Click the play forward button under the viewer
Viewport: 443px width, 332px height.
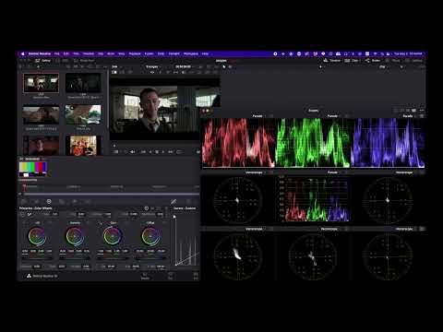[x=163, y=151]
